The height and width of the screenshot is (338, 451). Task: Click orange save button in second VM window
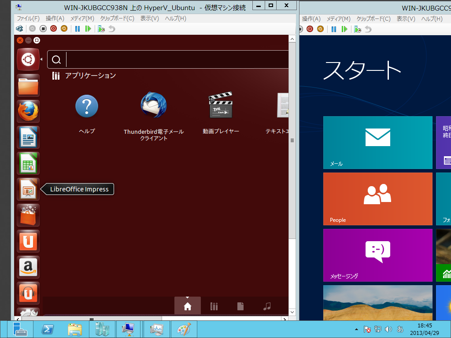(x=320, y=29)
